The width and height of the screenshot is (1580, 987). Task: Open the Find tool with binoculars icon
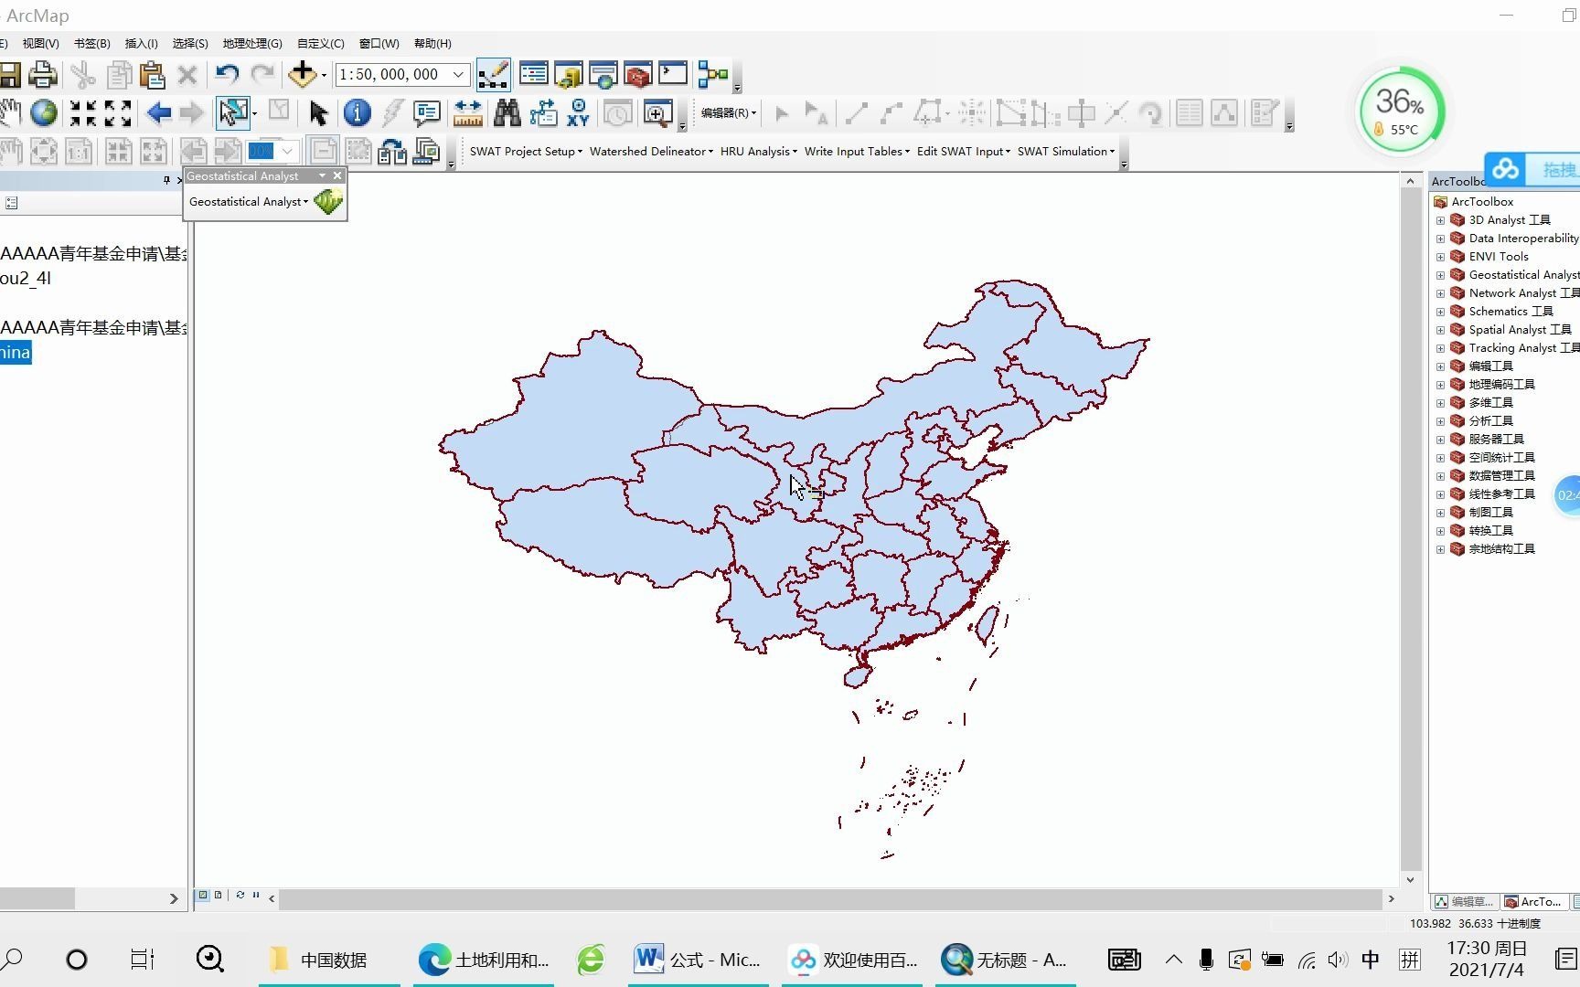click(x=507, y=113)
